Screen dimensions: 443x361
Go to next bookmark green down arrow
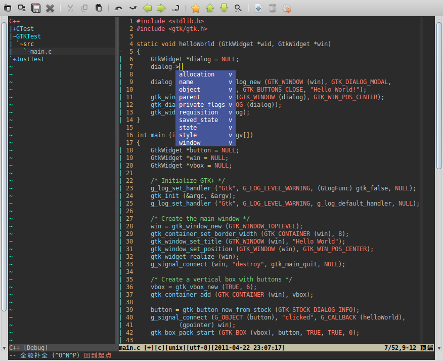point(224,8)
